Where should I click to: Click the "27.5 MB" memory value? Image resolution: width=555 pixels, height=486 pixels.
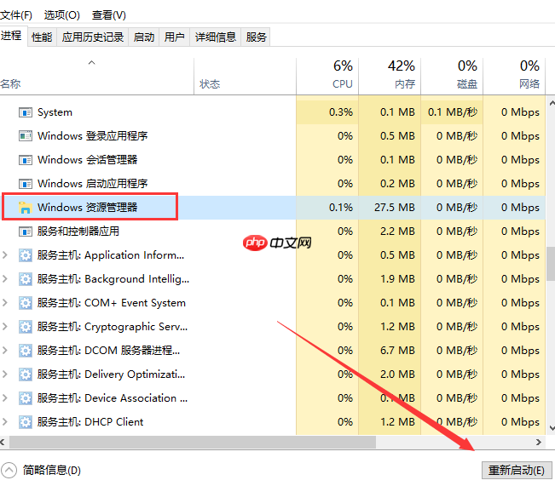click(395, 208)
